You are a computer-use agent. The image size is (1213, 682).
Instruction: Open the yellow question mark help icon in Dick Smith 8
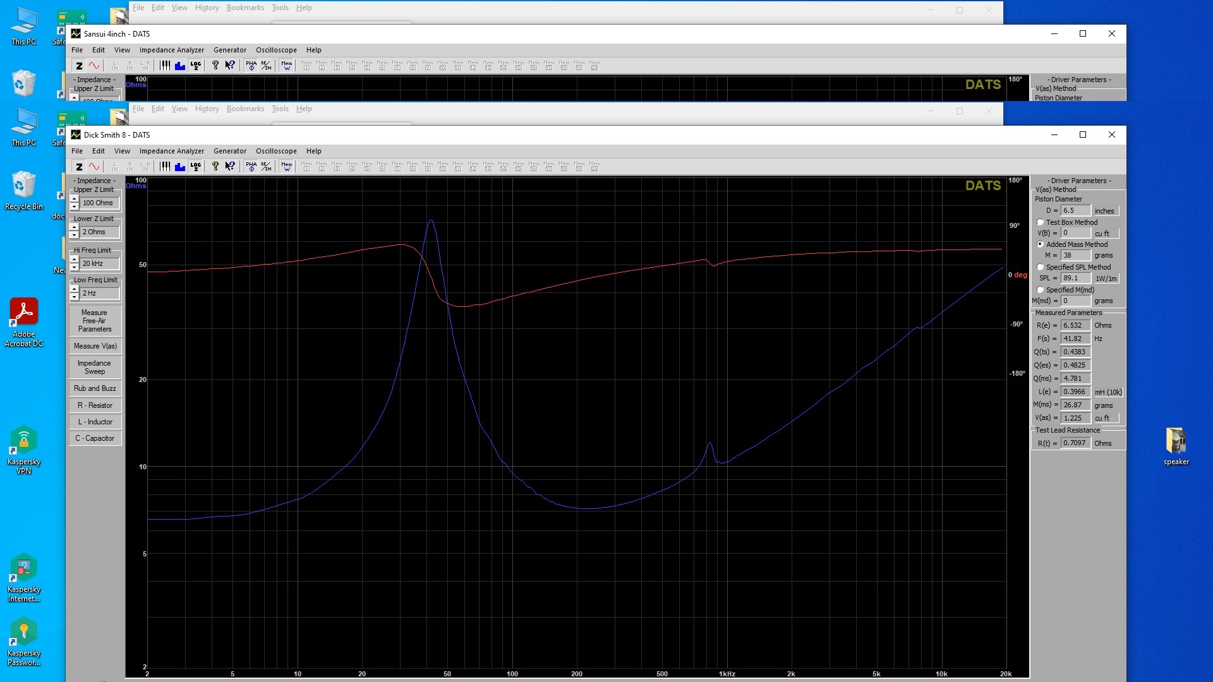[215, 167]
